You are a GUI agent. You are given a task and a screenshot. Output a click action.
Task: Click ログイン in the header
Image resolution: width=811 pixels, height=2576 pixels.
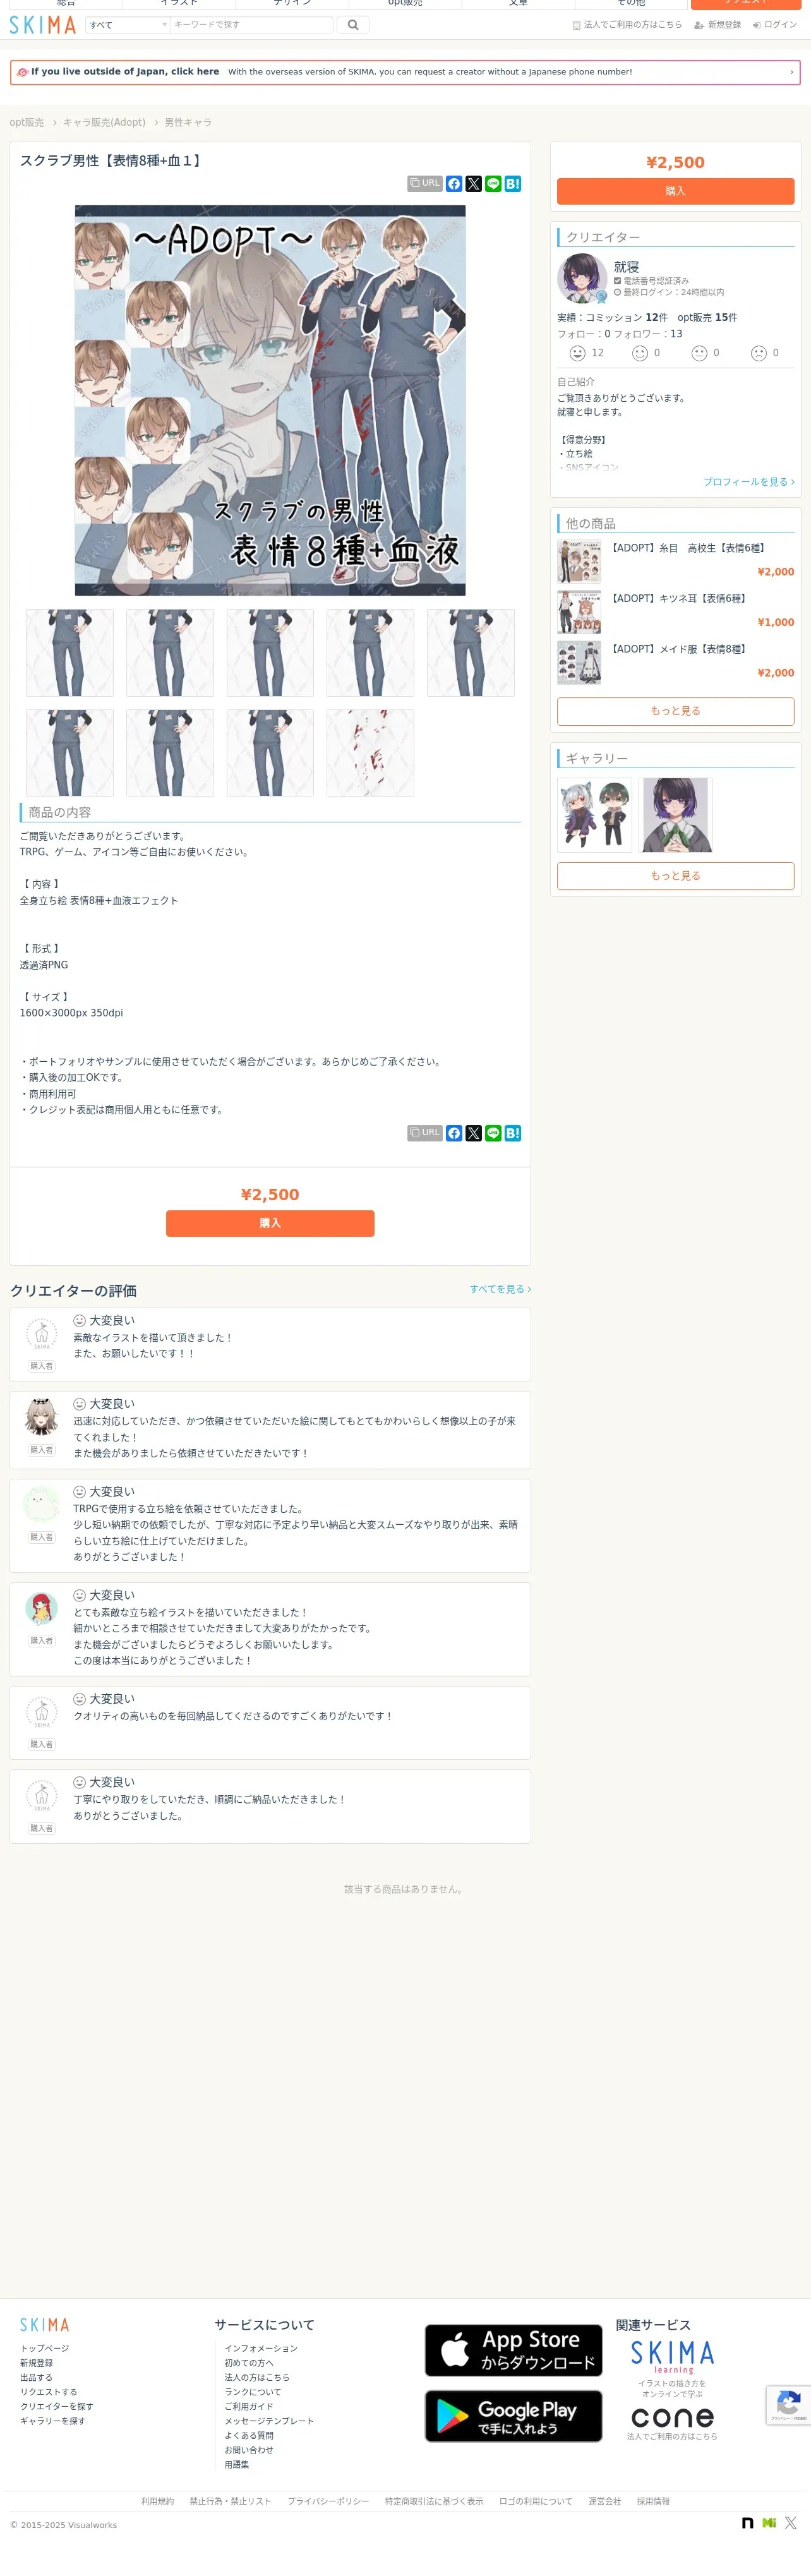(775, 25)
